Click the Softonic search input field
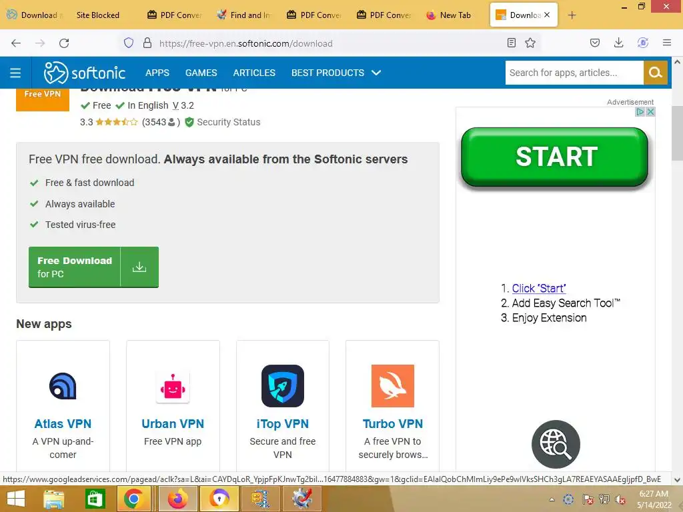This screenshot has width=683, height=512. click(x=574, y=73)
